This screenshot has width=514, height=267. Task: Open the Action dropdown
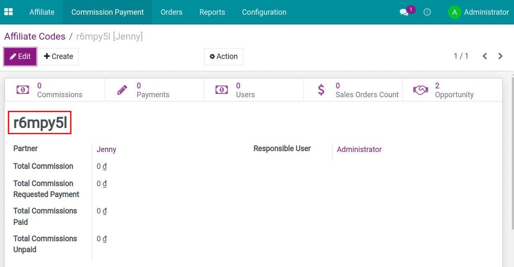[x=224, y=56]
